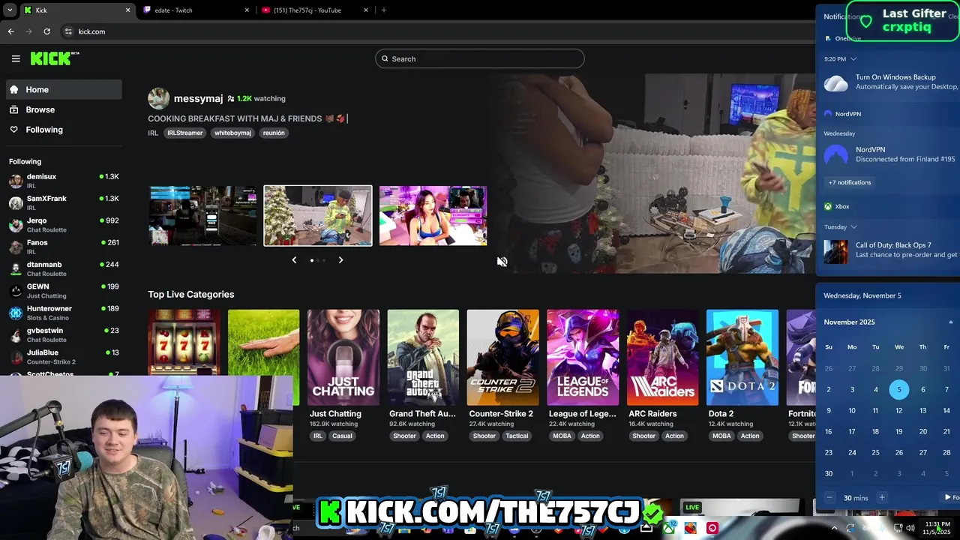Open the Just Chatting category

[x=343, y=357]
